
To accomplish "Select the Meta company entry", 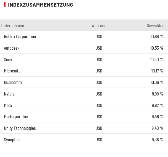I will [8, 105].
